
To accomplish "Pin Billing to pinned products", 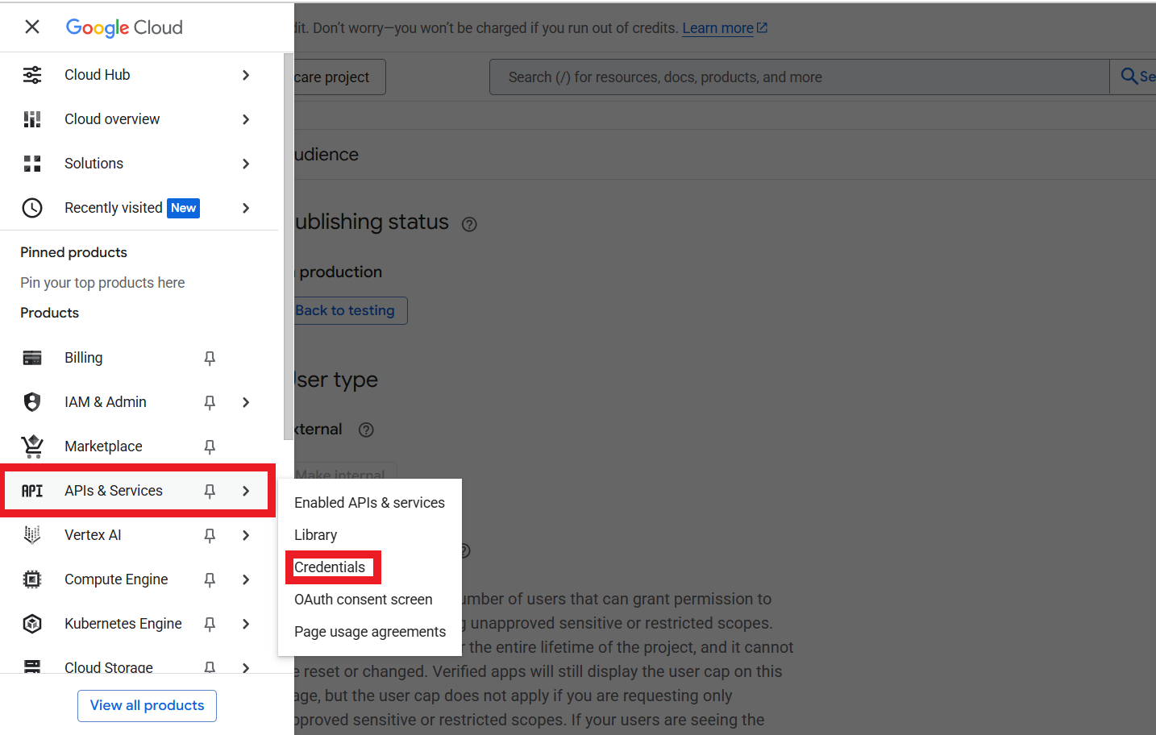I will tap(210, 358).
